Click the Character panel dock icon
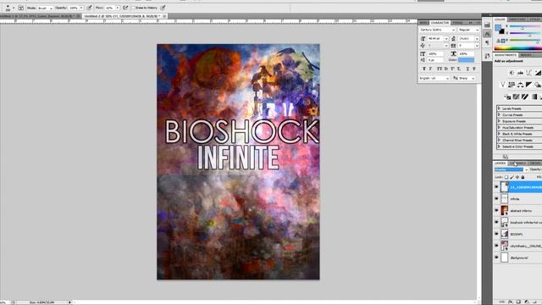 pos(487,34)
